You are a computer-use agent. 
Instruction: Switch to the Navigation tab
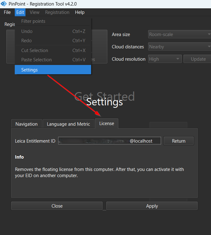[x=26, y=124]
